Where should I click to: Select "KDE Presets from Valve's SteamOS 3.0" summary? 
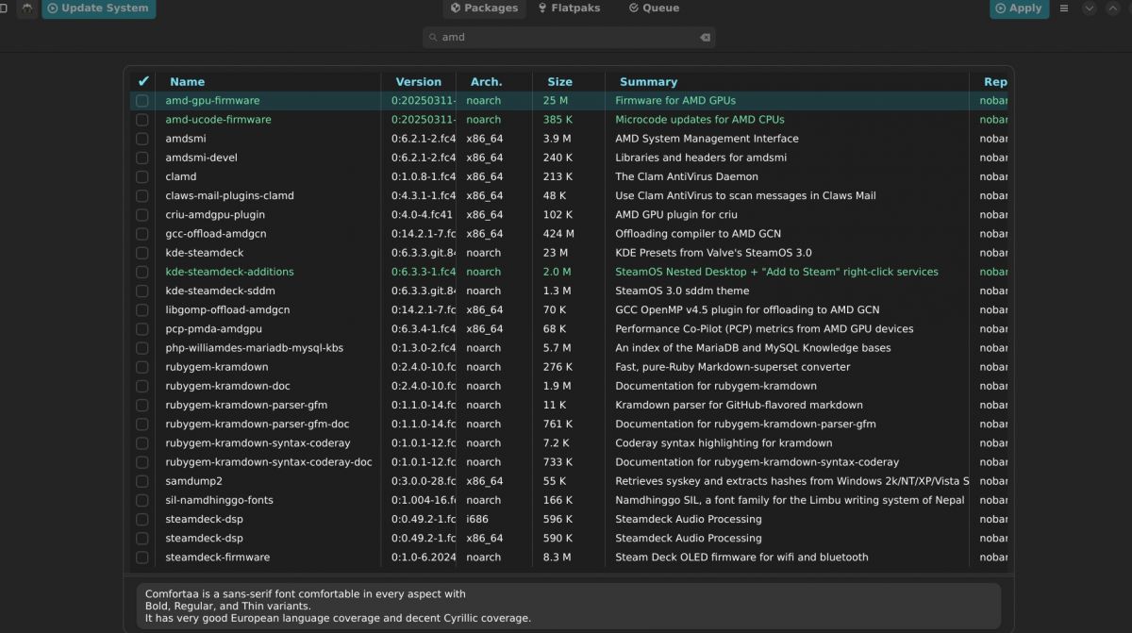pos(713,253)
